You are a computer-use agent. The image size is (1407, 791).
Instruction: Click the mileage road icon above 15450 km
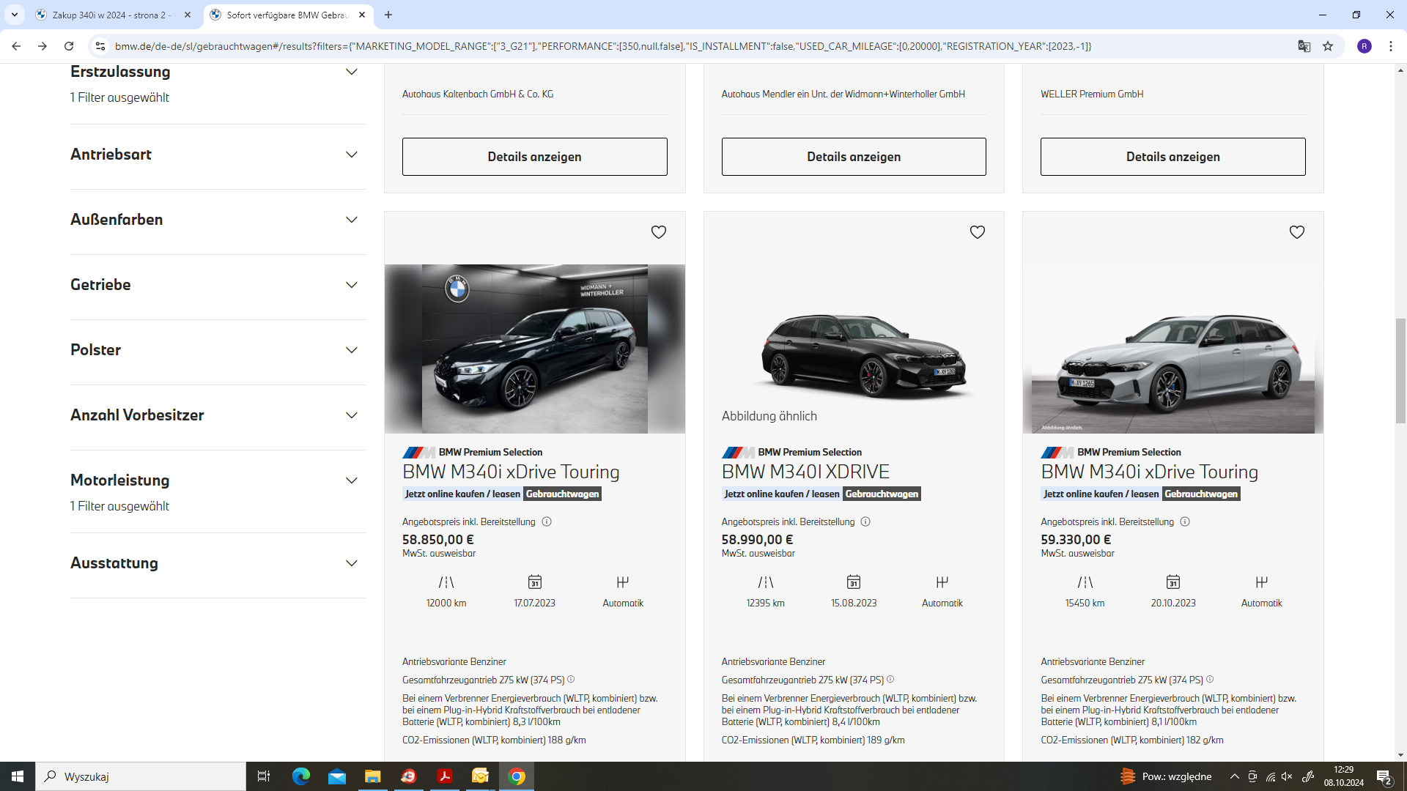(x=1085, y=582)
